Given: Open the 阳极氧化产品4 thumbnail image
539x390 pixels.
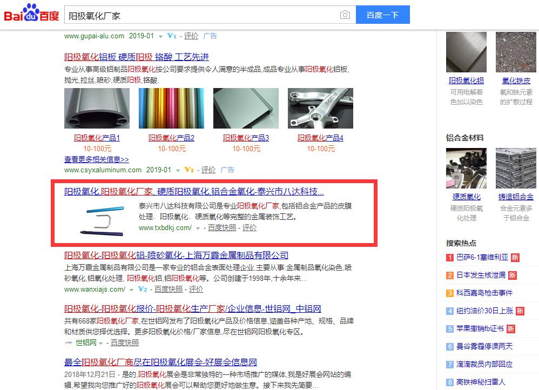Looking at the screenshot, I should (x=320, y=109).
